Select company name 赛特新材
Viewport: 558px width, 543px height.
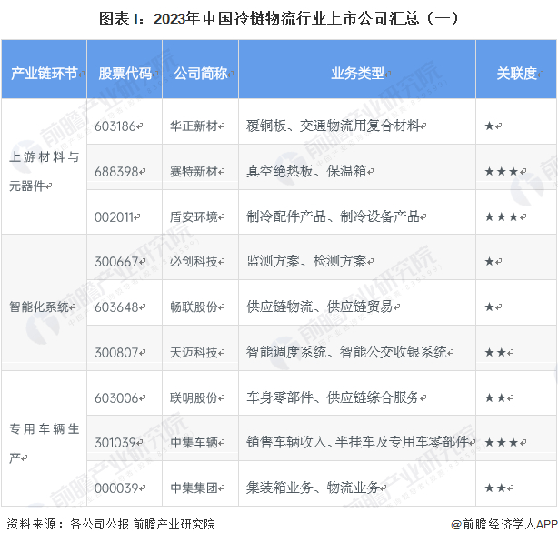point(194,171)
